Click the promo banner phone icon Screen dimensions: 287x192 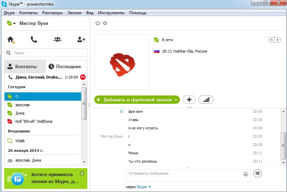point(18,179)
